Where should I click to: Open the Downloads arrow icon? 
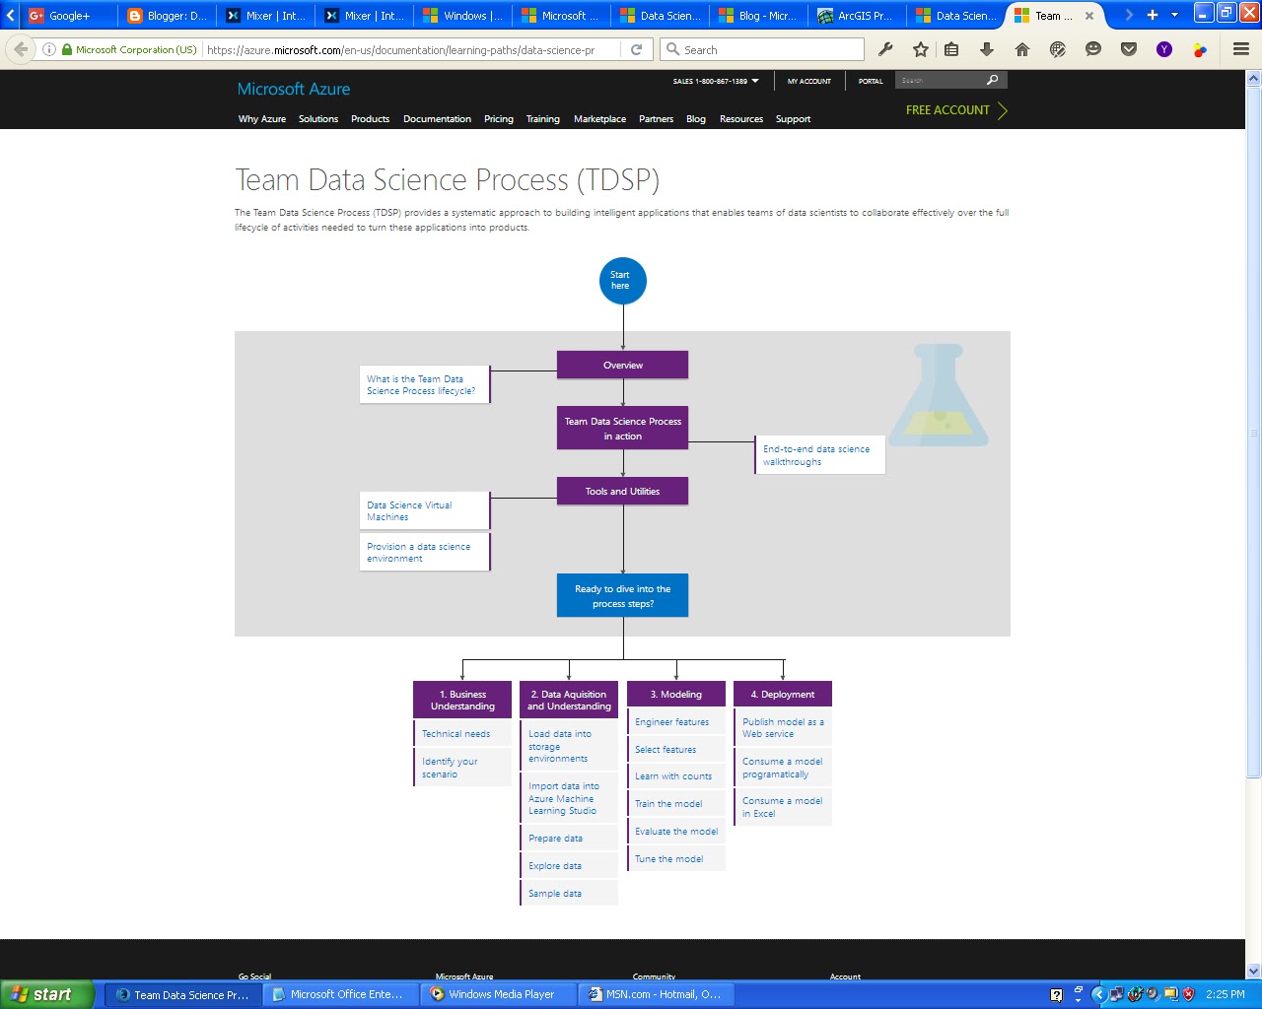(x=987, y=49)
